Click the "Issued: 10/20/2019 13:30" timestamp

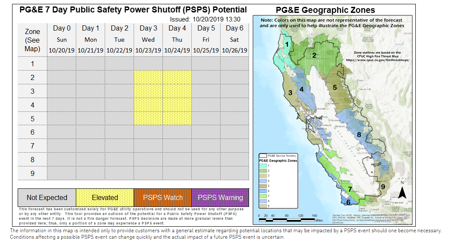coord(205,19)
